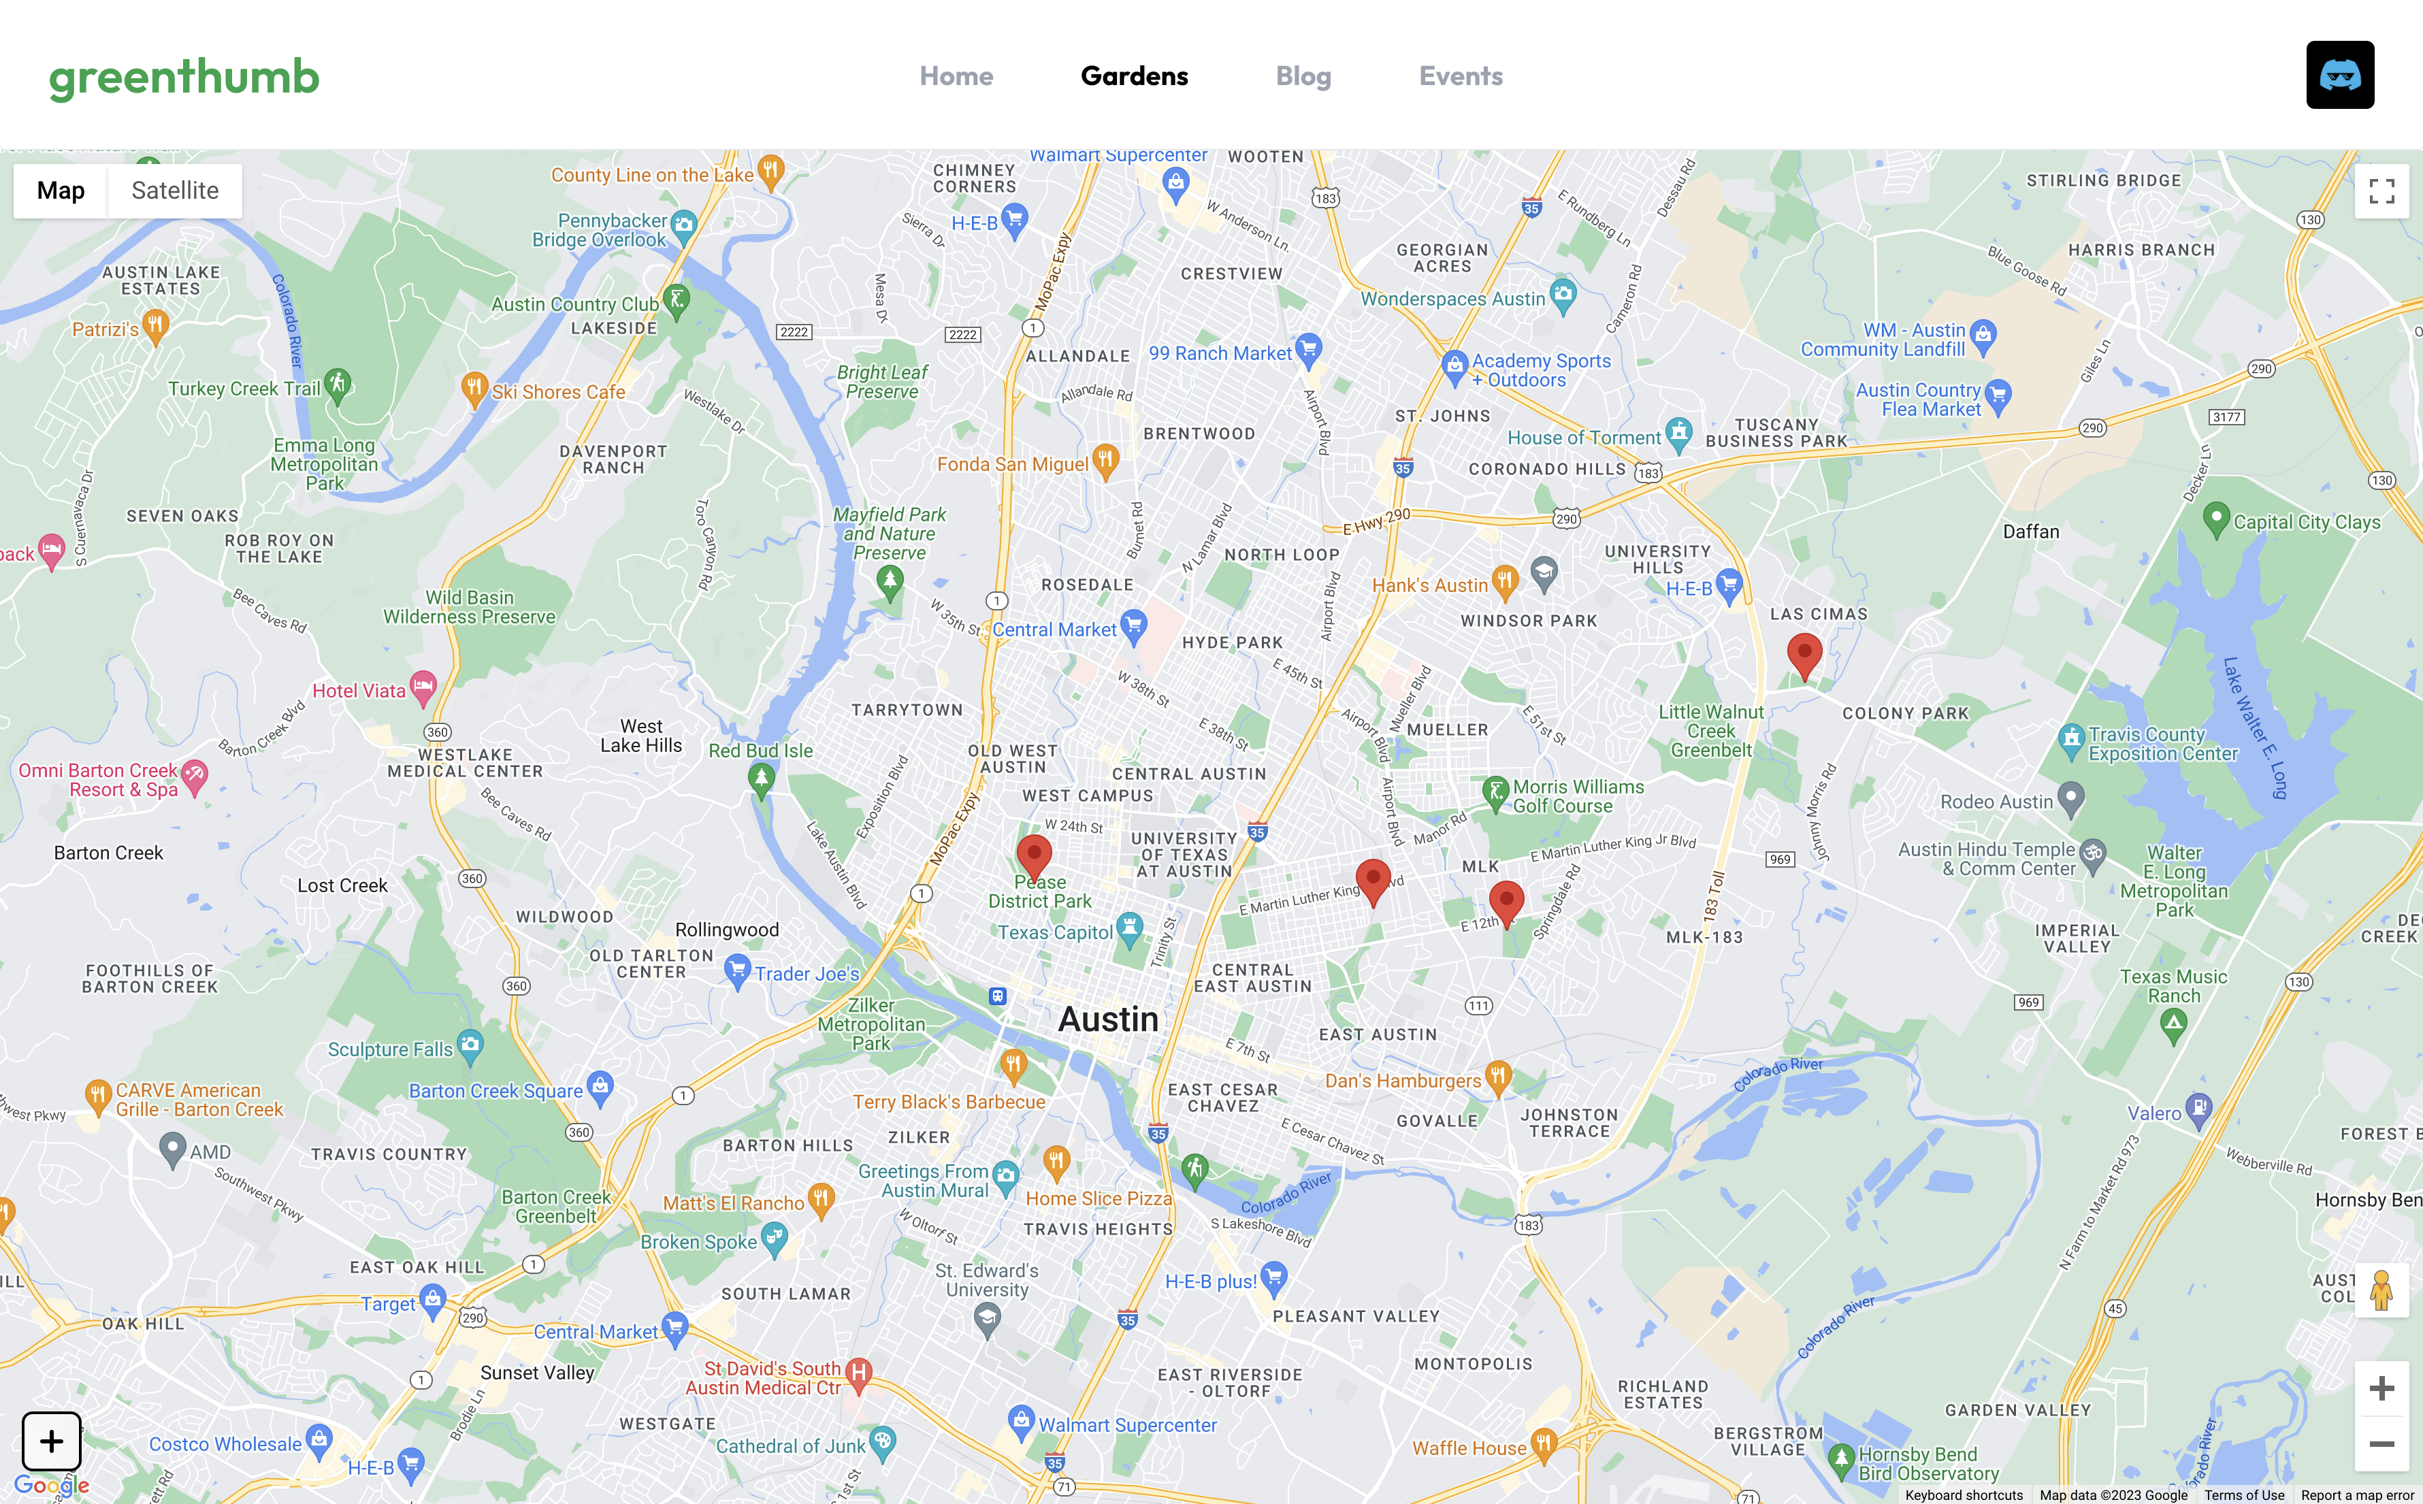Click the Hotel Viata lodging pin
Screen dimensions: 2423x1504
[424, 689]
